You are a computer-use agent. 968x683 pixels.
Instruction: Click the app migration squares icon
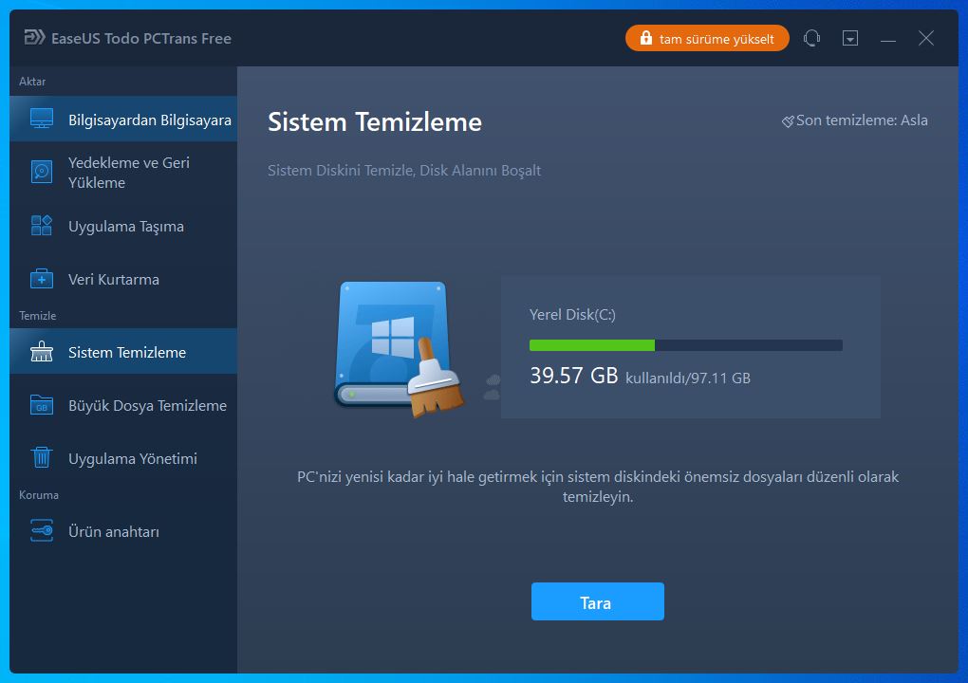coord(42,225)
